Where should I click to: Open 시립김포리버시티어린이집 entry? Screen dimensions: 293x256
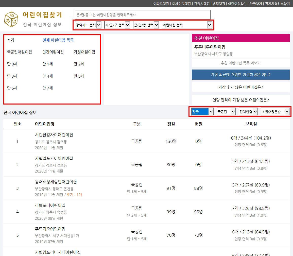(x=58, y=252)
